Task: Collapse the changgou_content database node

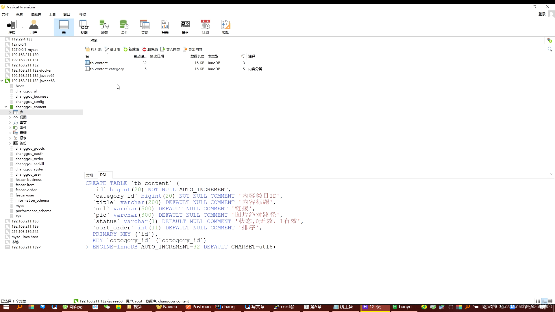Action: pyautogui.click(x=6, y=107)
